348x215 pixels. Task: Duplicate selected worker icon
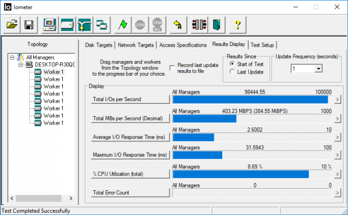tap(102, 25)
